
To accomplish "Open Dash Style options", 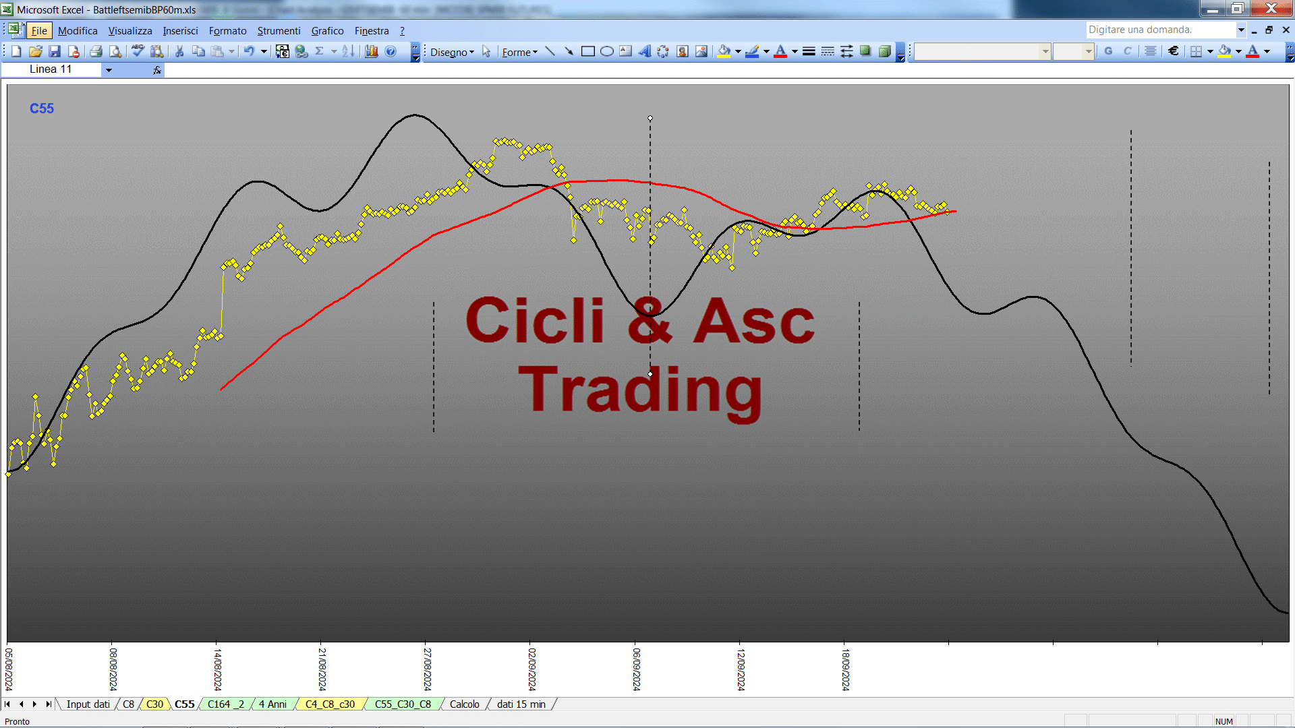I will pyautogui.click(x=828, y=51).
